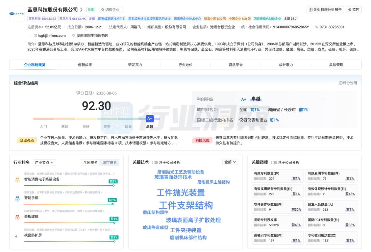
Task: Switch to 企业科创概览 tab
Action: click(x=35, y=65)
